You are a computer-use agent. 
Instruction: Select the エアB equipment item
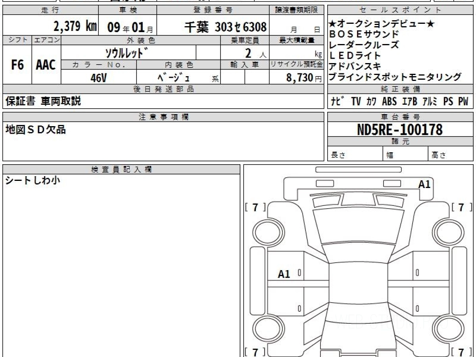coord(409,102)
